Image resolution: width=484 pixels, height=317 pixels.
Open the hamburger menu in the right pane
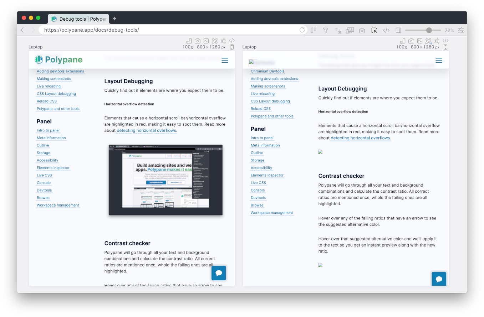439,61
